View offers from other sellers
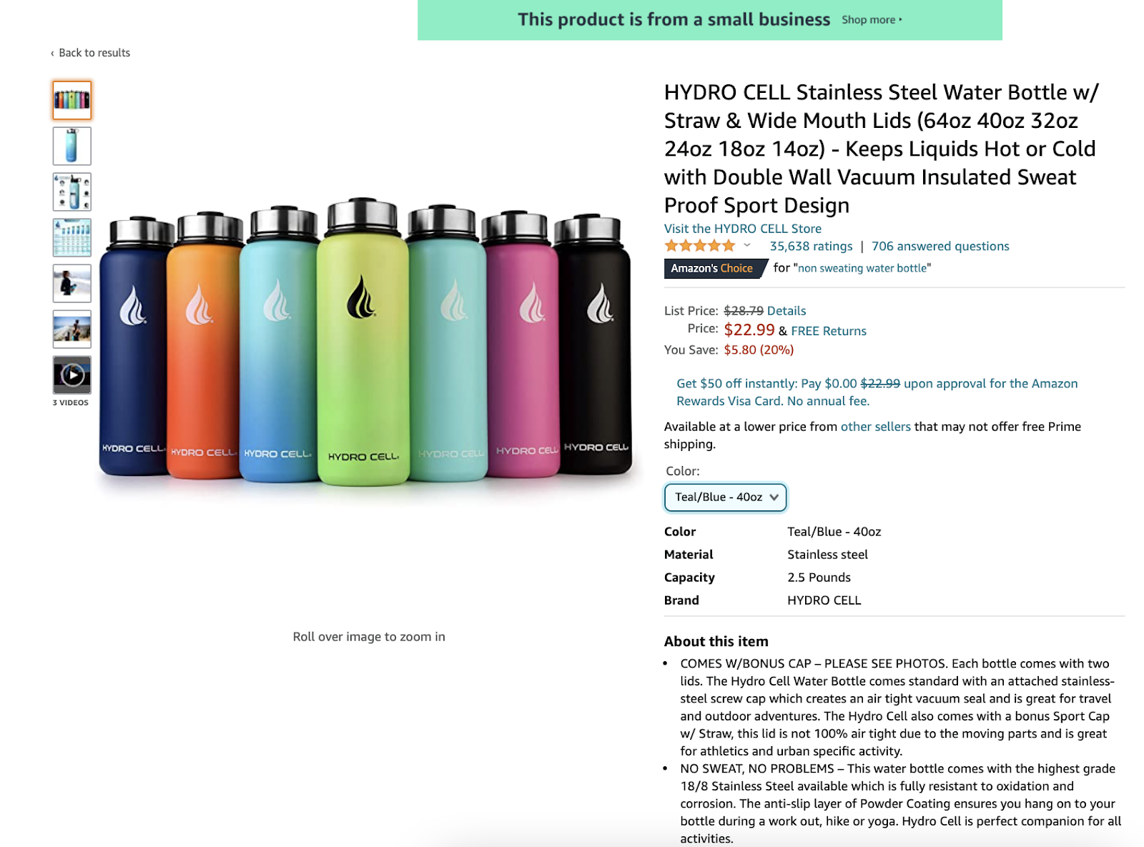 [x=875, y=427]
